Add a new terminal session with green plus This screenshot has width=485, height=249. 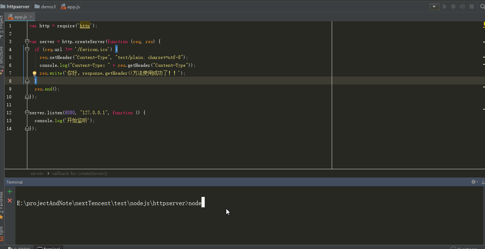pyautogui.click(x=10, y=192)
